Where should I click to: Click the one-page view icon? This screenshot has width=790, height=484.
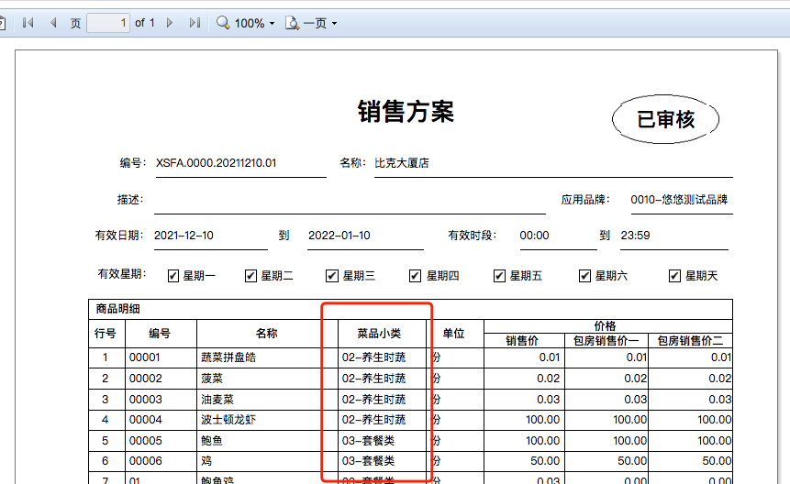tap(293, 23)
